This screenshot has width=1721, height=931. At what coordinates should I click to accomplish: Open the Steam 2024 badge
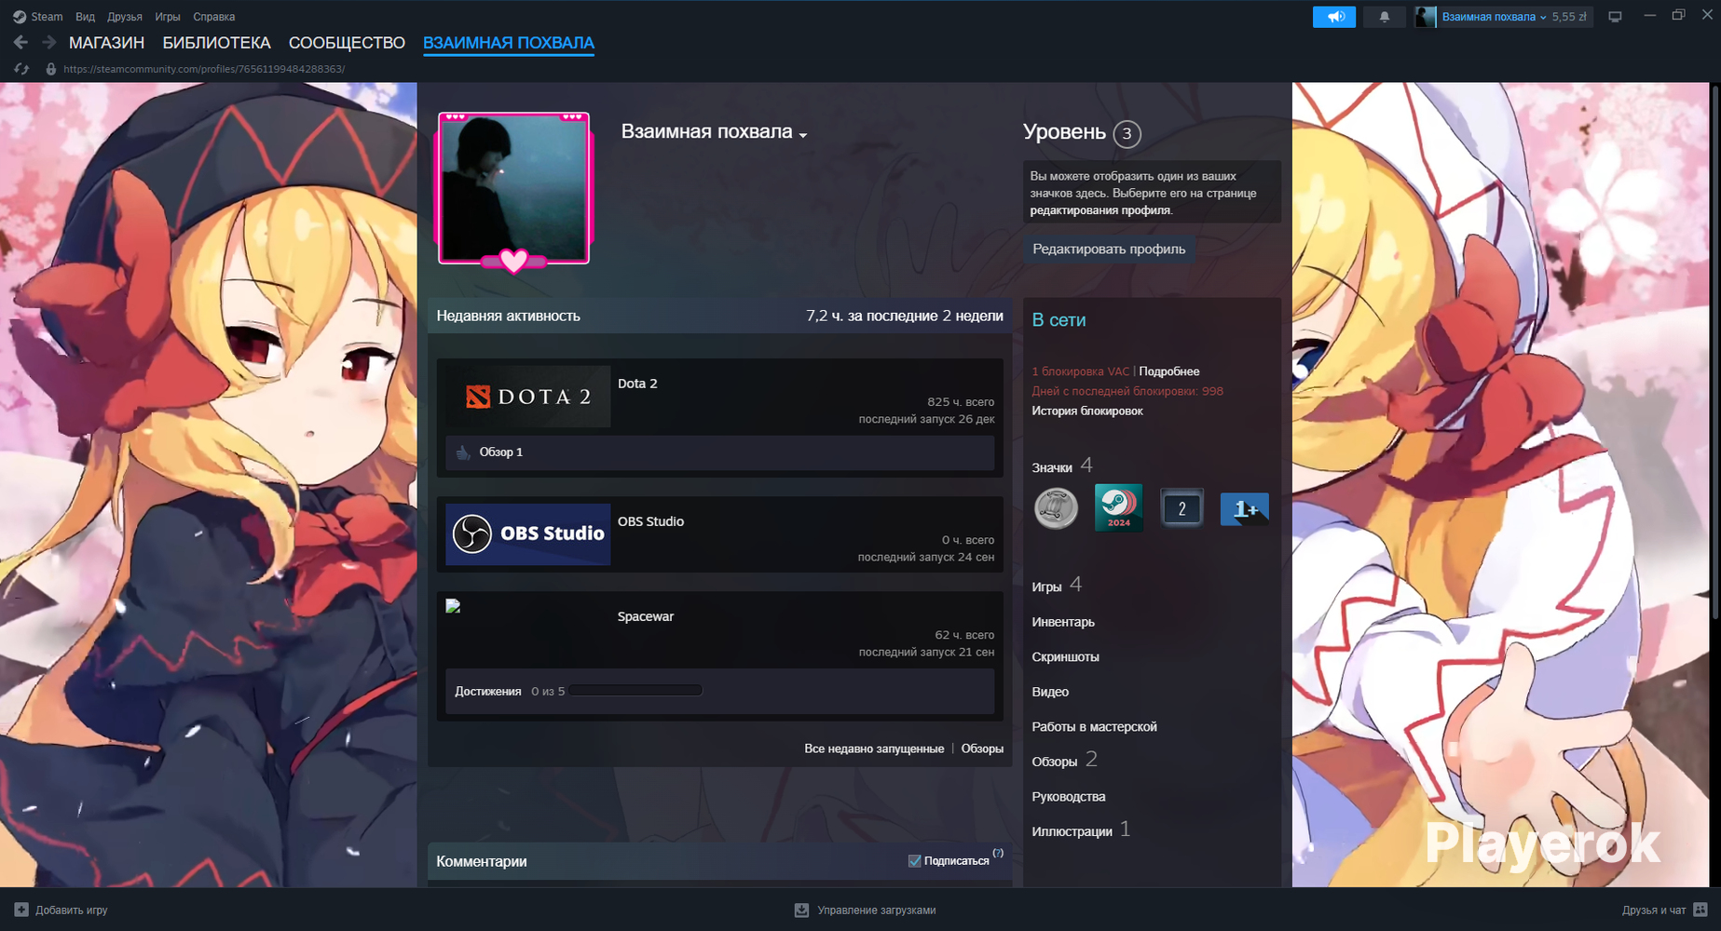[1118, 508]
